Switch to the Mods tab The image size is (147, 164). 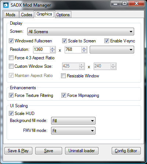[11, 15]
